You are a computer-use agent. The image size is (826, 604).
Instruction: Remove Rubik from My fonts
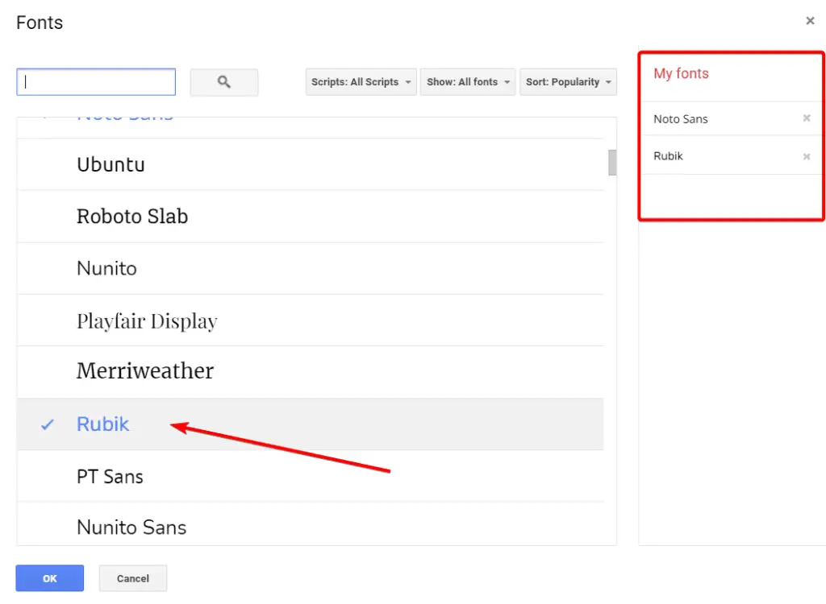[806, 155]
